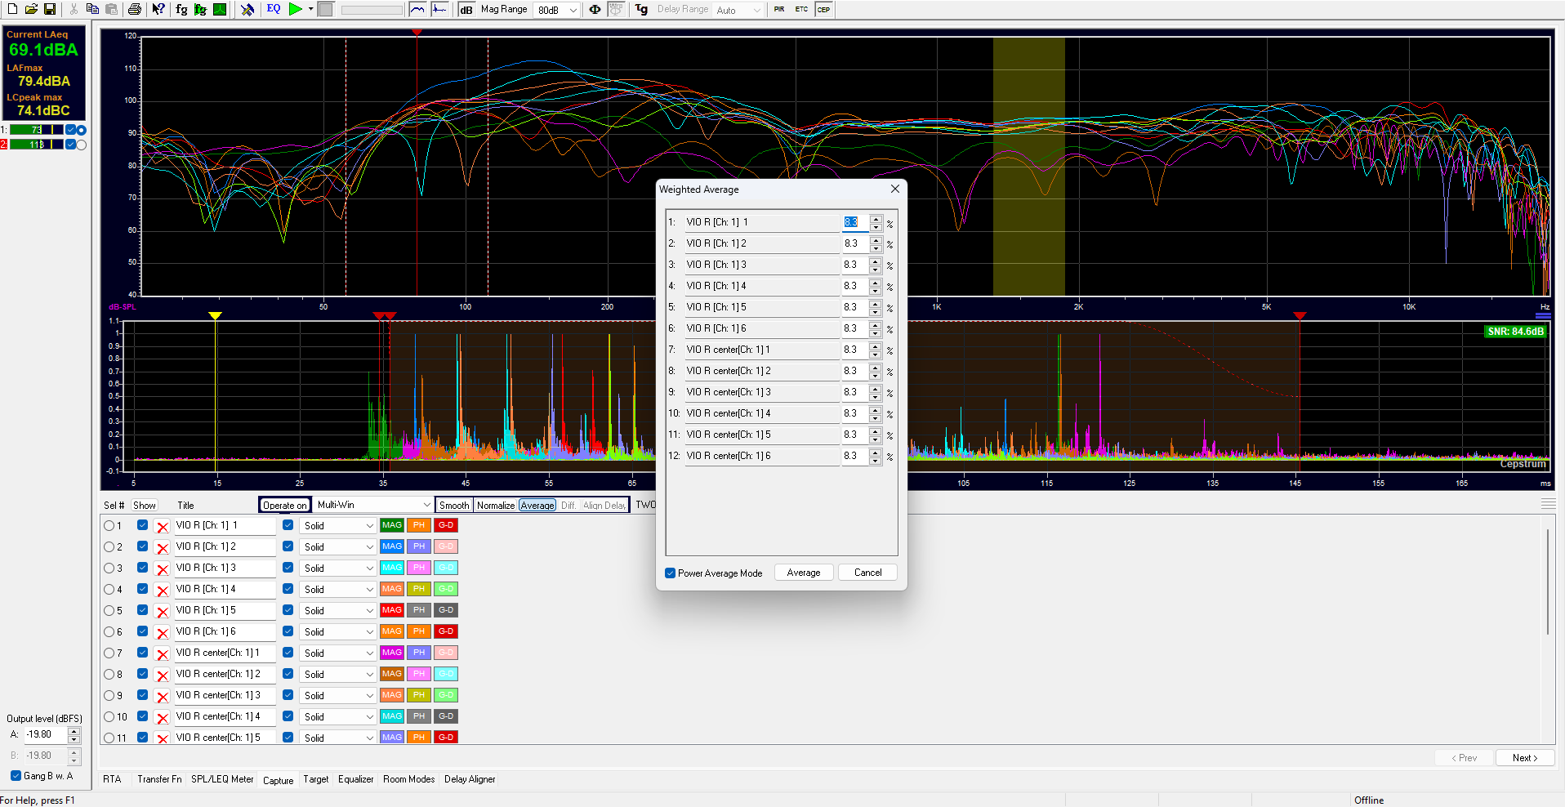Open Solid line style dropdown for trace 1
Screen dimensions: 1565x807
click(x=338, y=526)
